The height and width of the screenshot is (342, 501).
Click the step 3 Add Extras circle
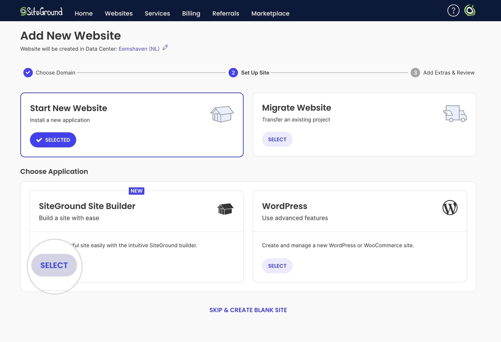click(415, 73)
